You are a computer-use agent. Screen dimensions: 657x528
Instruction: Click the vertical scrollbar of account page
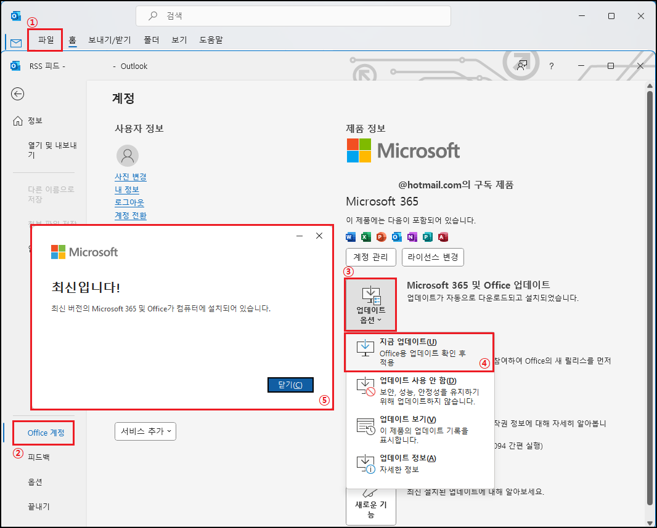pyautogui.click(x=650, y=297)
